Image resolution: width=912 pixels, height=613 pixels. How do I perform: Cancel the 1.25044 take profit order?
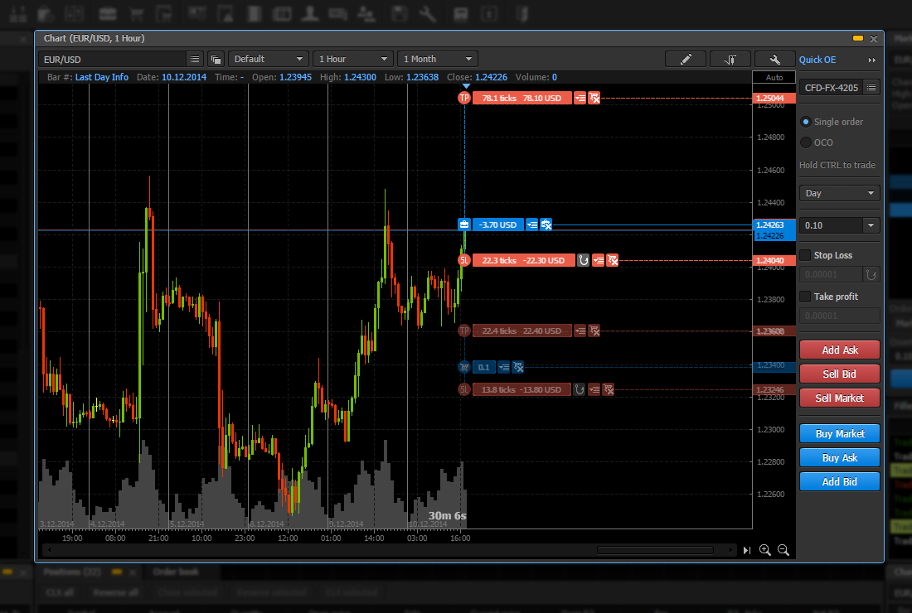(x=594, y=98)
